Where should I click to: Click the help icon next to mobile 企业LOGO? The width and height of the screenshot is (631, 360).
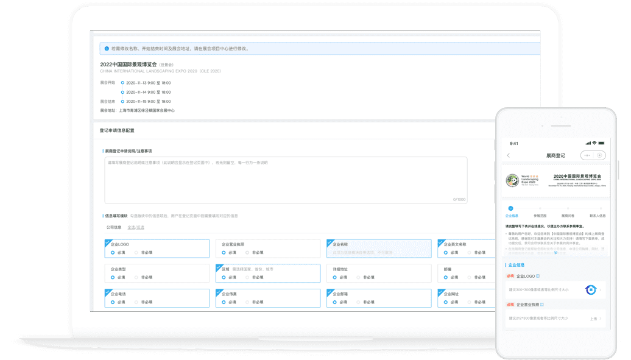(537, 276)
